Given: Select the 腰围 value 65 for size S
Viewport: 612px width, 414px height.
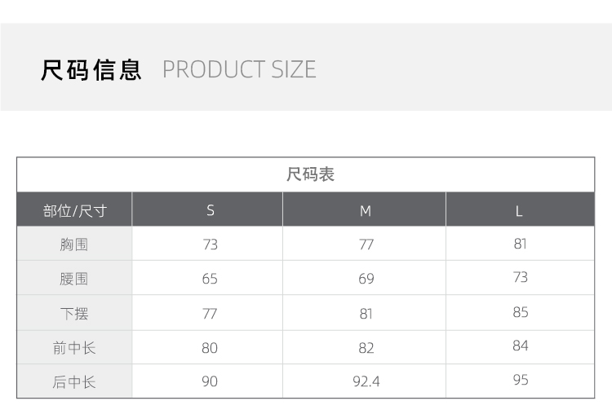Looking at the screenshot, I should point(210,279).
